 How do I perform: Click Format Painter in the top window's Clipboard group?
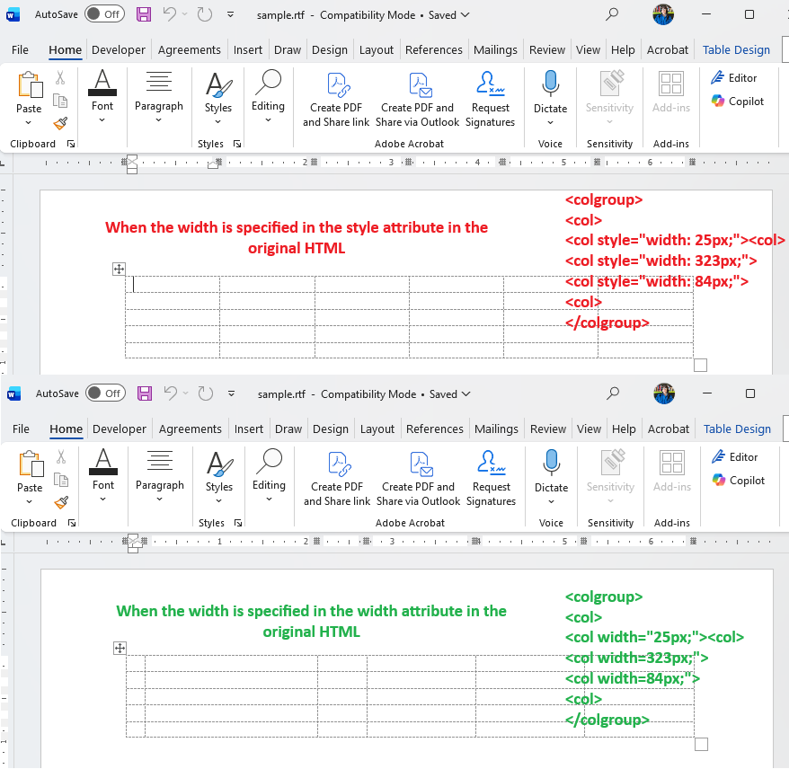[x=60, y=123]
